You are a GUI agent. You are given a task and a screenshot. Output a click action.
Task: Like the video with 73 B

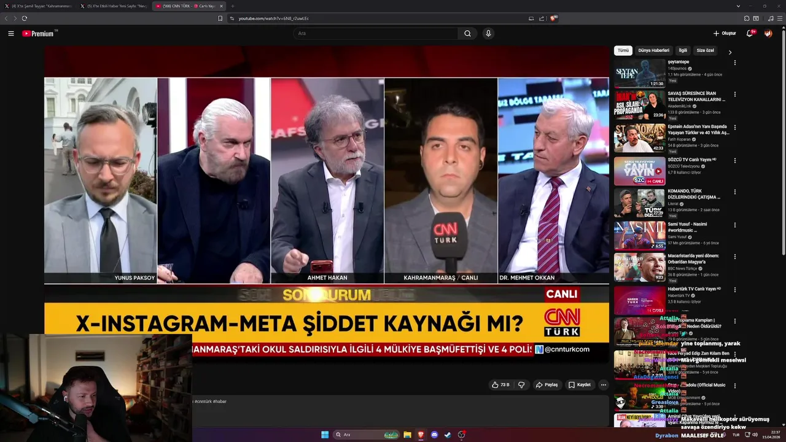point(501,385)
